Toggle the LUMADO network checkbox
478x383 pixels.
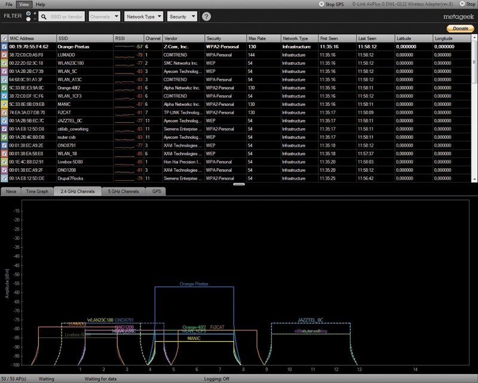point(4,55)
